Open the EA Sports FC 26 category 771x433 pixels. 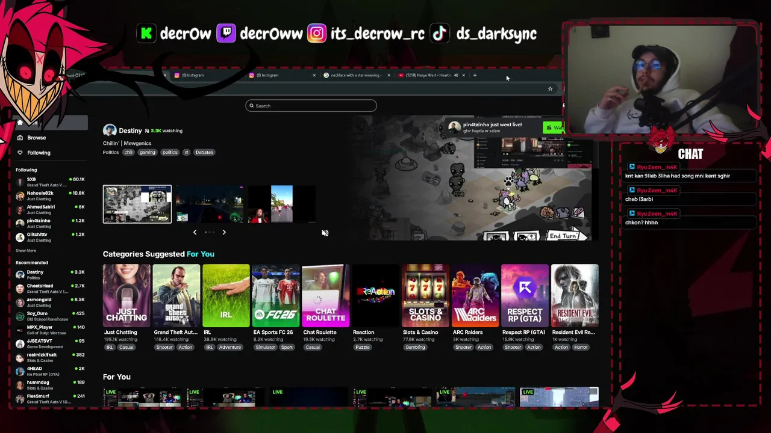[276, 296]
